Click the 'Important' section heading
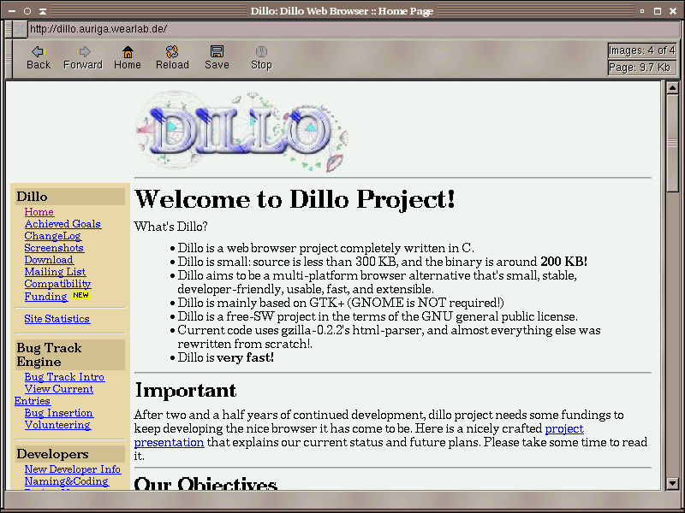Screen dimensions: 685x513 pyautogui.click(x=186, y=391)
